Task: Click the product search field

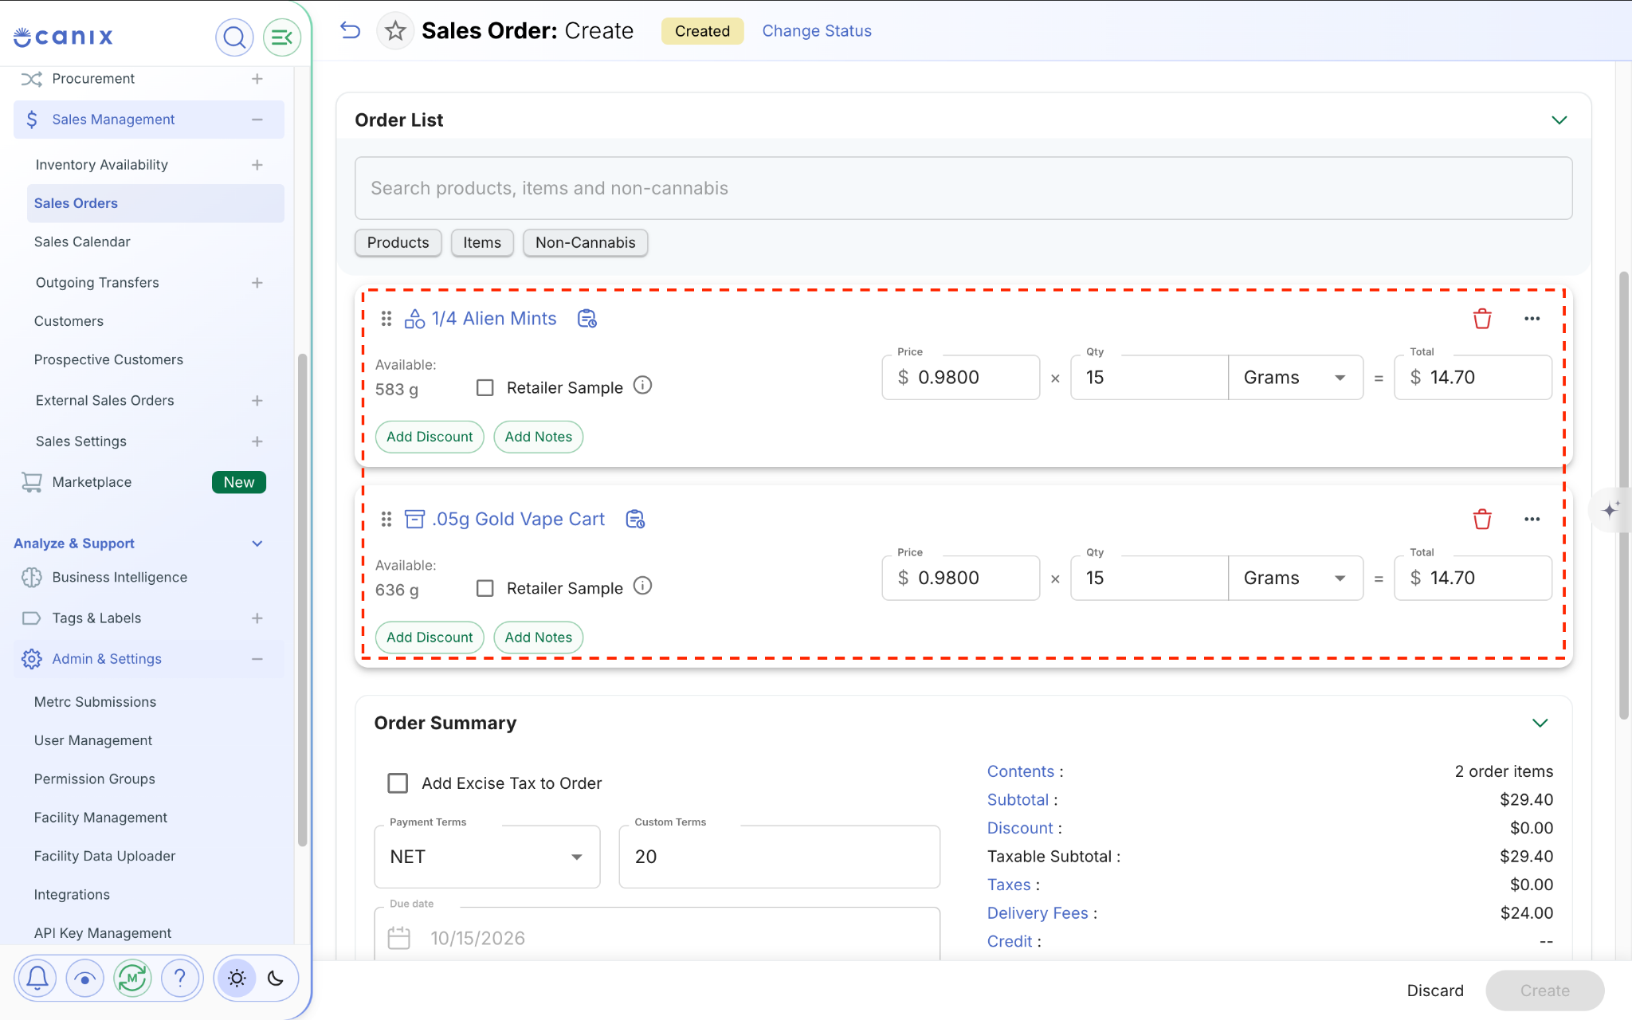Action: [963, 188]
